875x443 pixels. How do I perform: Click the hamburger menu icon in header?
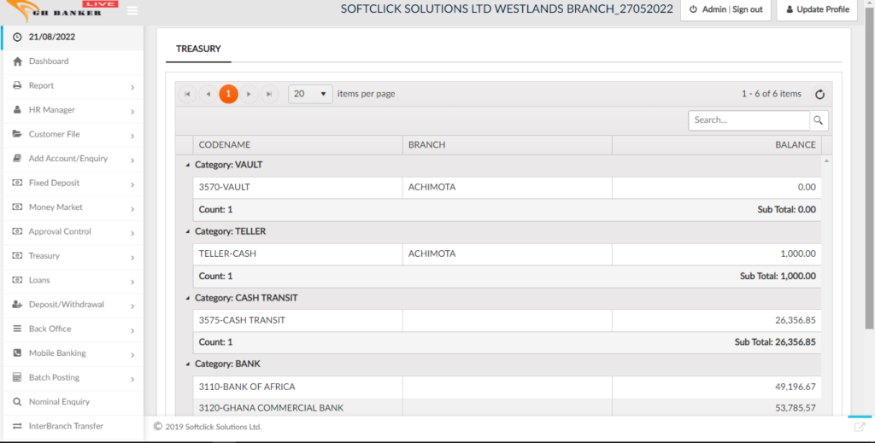(x=132, y=10)
